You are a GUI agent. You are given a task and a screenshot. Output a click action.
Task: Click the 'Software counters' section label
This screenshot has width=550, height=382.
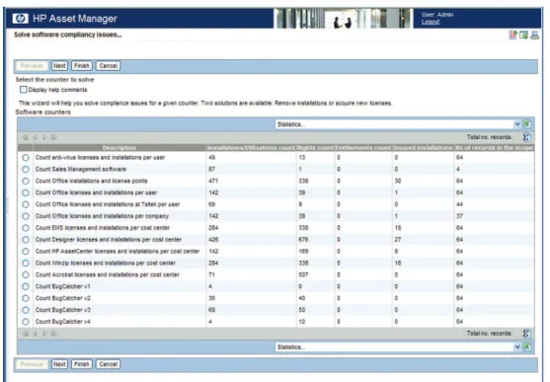pos(43,113)
